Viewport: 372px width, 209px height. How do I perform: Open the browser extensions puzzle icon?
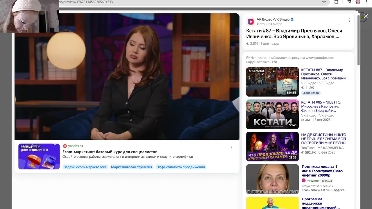pyautogui.click(x=336, y=2)
